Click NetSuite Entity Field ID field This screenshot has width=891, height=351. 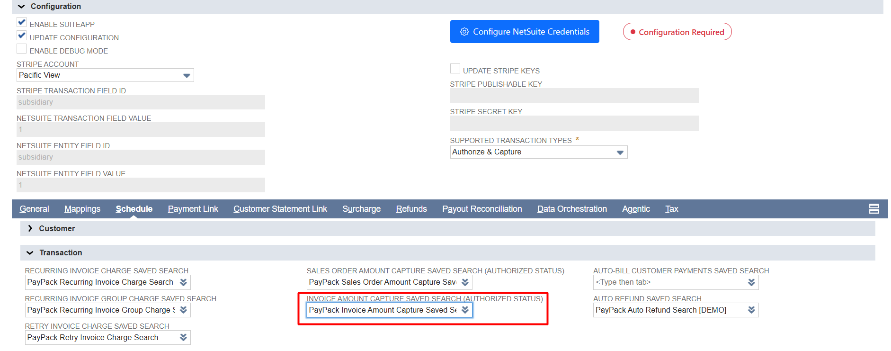point(141,157)
